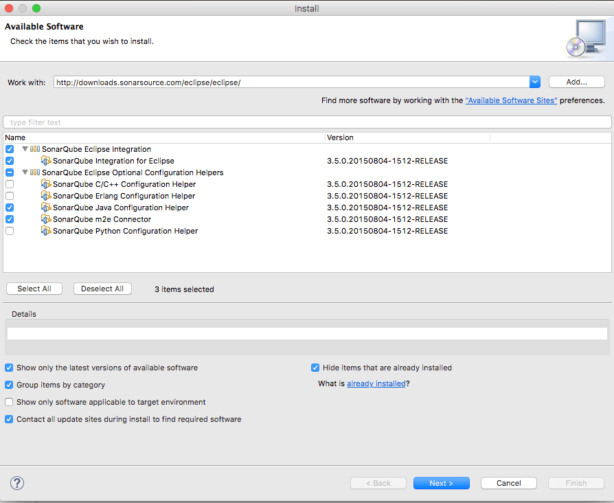Click the Add... button

(577, 82)
